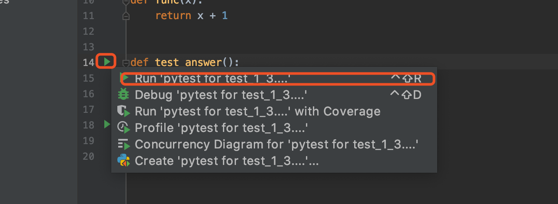
Task: Select Run 'pytest for test_1_3....'
Action: [213, 79]
